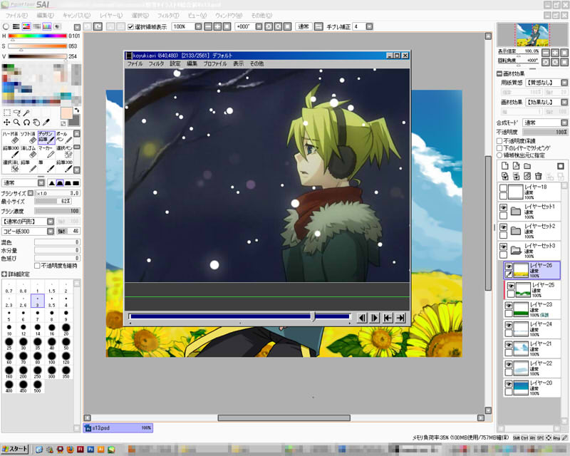Screen dimensions: 570x456
Task: Click the navigator canvas thumbnail
Action: tap(532, 34)
